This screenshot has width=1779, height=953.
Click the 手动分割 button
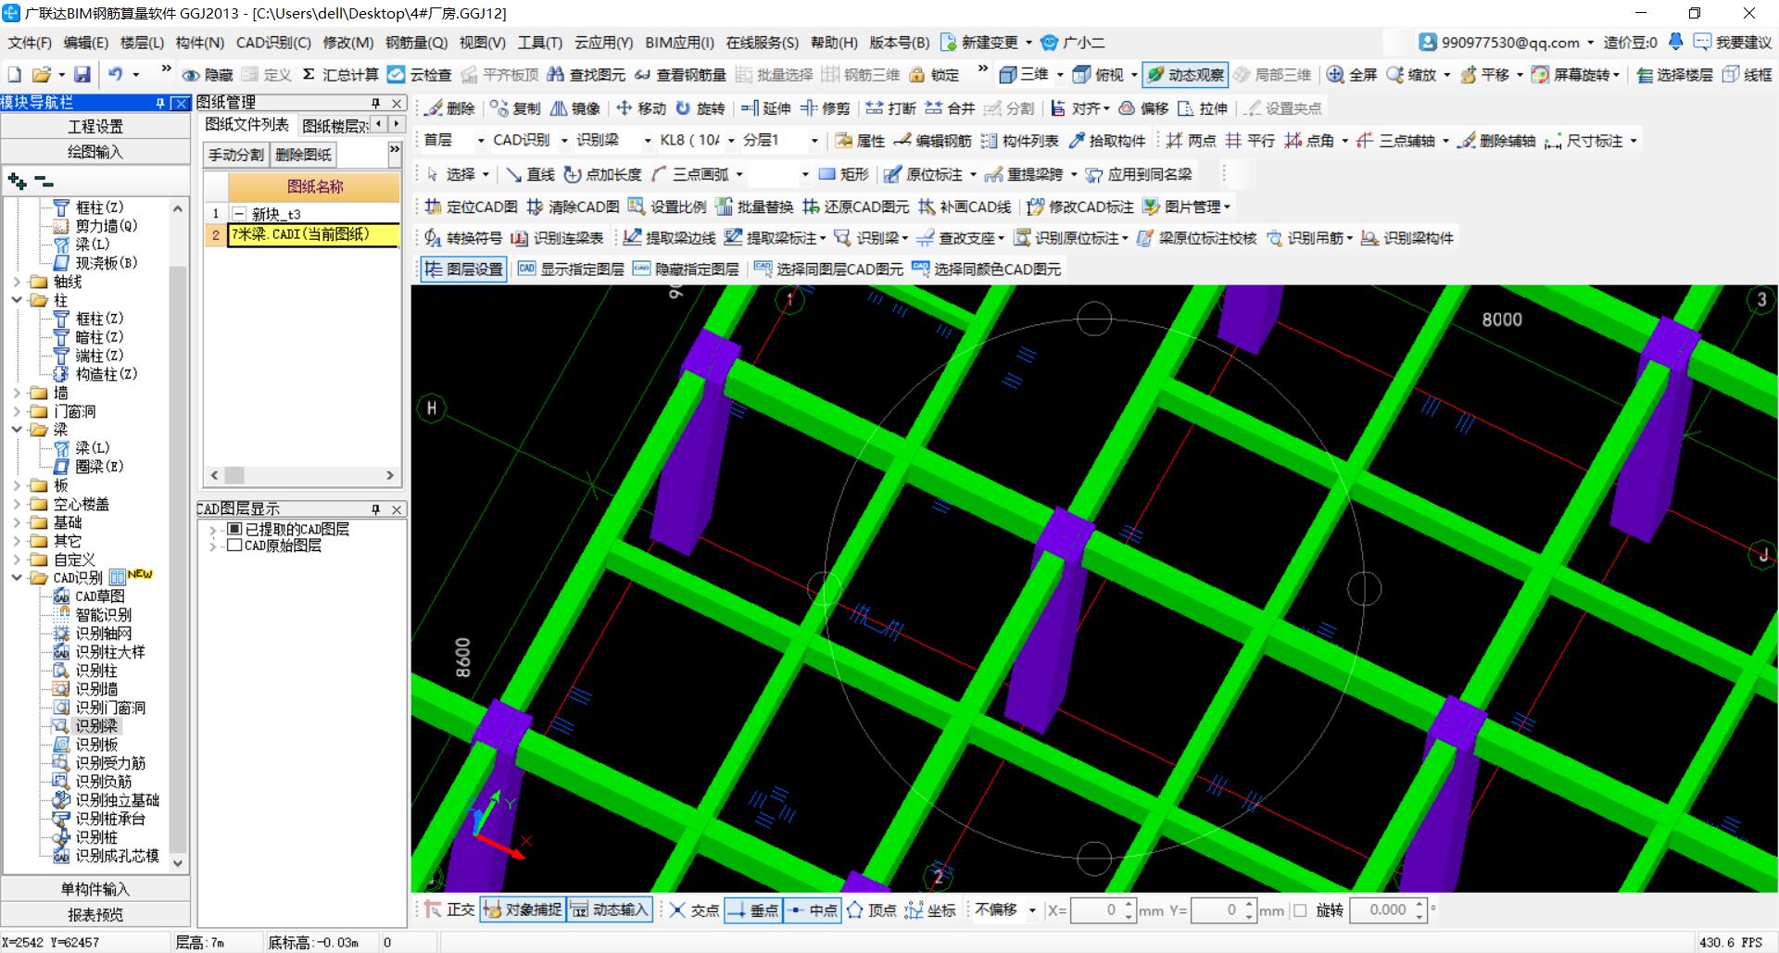235,155
